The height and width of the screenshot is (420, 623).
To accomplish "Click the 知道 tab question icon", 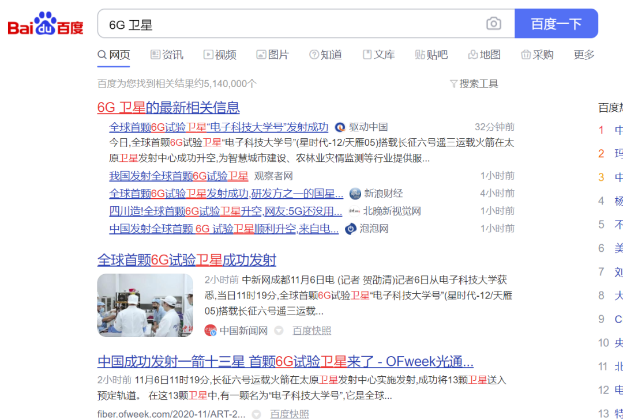I will [x=314, y=54].
